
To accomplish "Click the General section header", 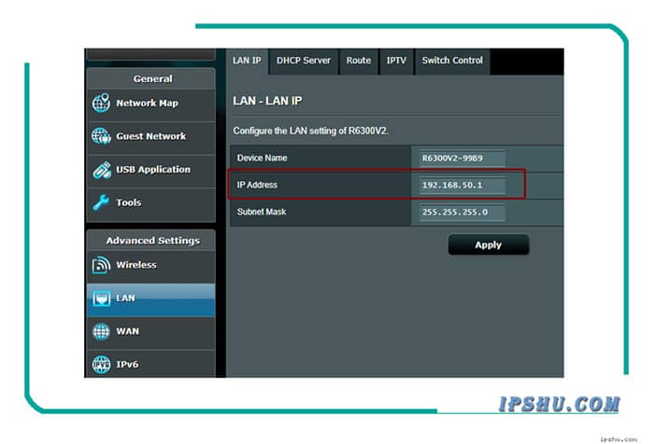I will 152,78.
